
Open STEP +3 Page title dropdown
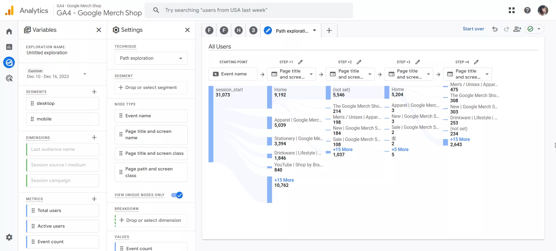tap(409, 74)
